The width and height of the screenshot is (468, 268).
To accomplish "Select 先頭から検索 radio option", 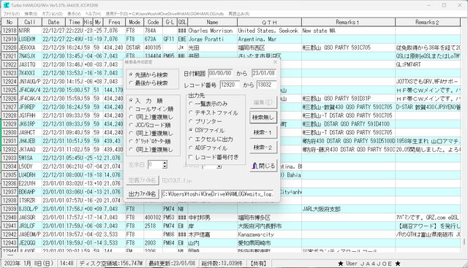I will pyautogui.click(x=148, y=74).
